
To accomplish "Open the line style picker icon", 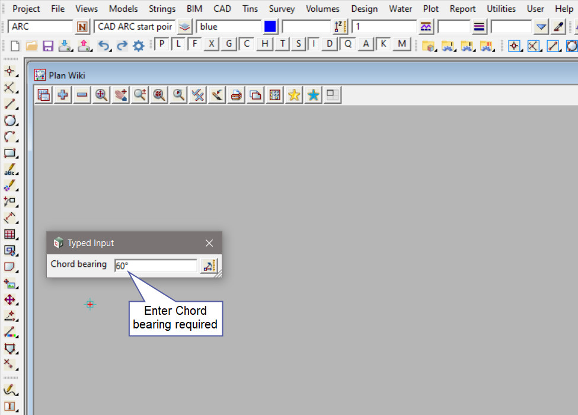I will pos(479,27).
